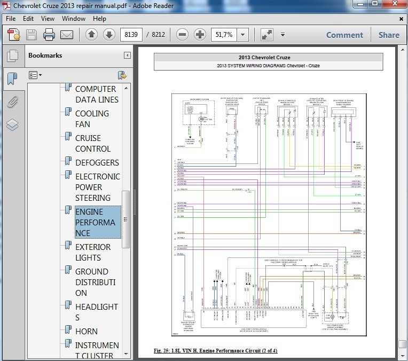
Task: Open the bookmark options dropdown menu
Action: 35,75
